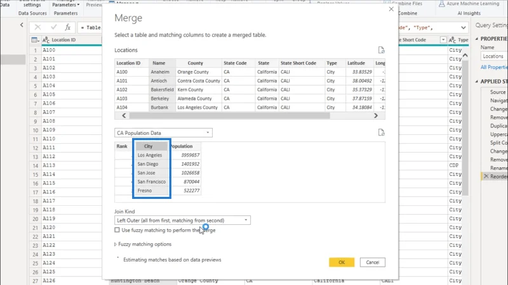Viewport: 508px width, 285px height.
Task: Click the table menu icon at grid corner
Action: coord(35,40)
